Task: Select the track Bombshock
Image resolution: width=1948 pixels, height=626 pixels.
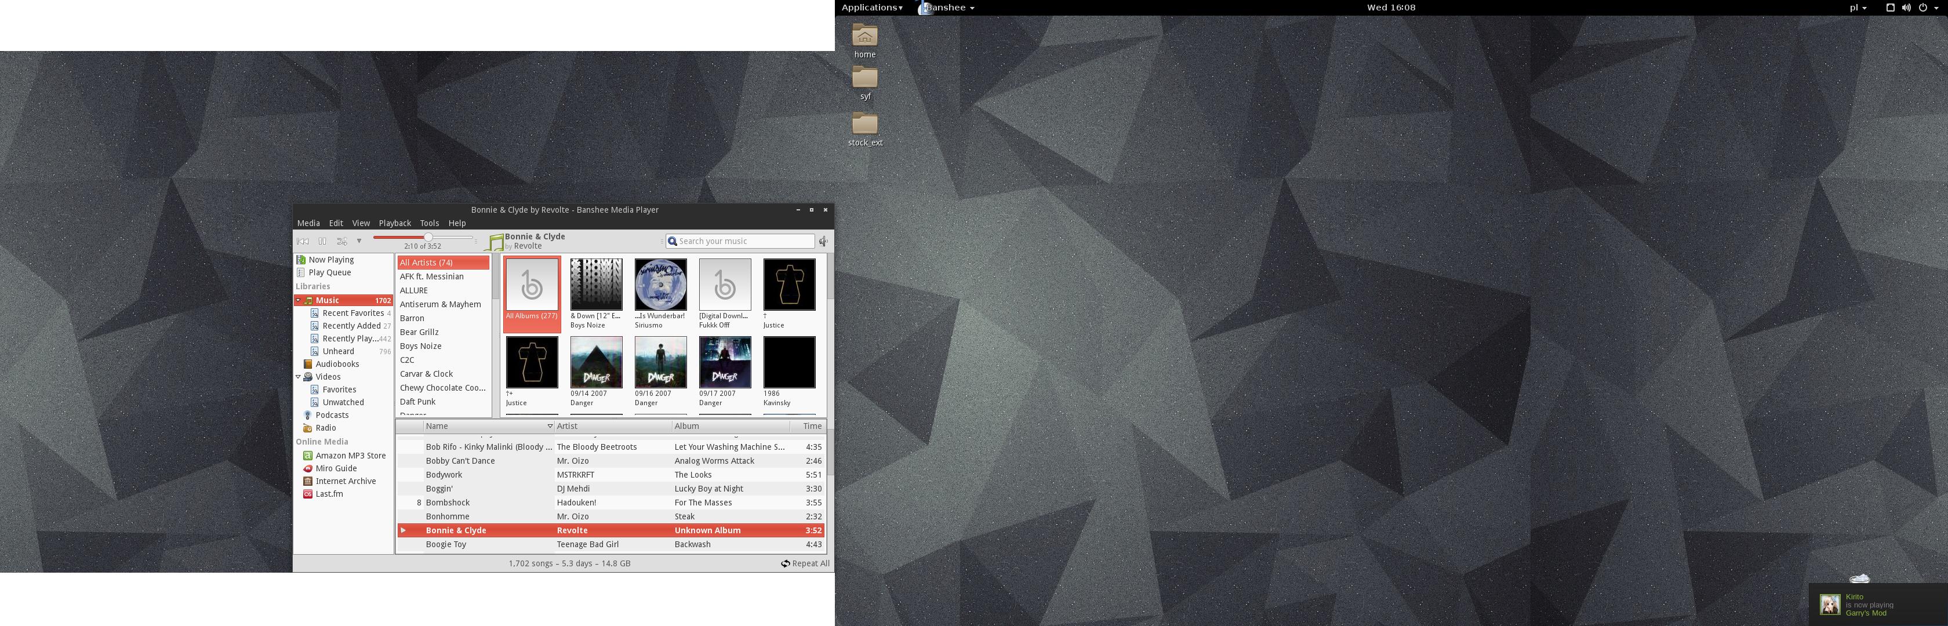Action: [x=610, y=503]
